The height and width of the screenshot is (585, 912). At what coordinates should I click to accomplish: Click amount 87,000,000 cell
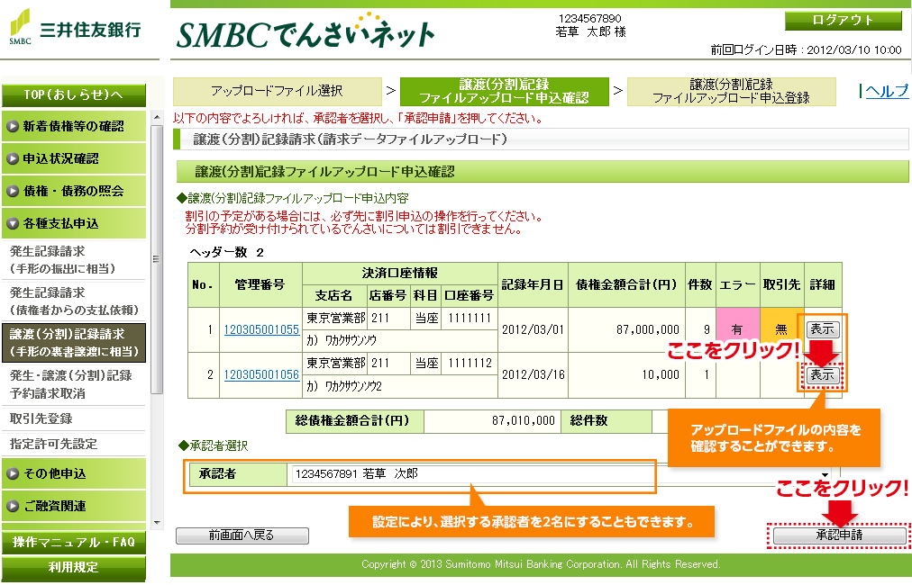625,329
